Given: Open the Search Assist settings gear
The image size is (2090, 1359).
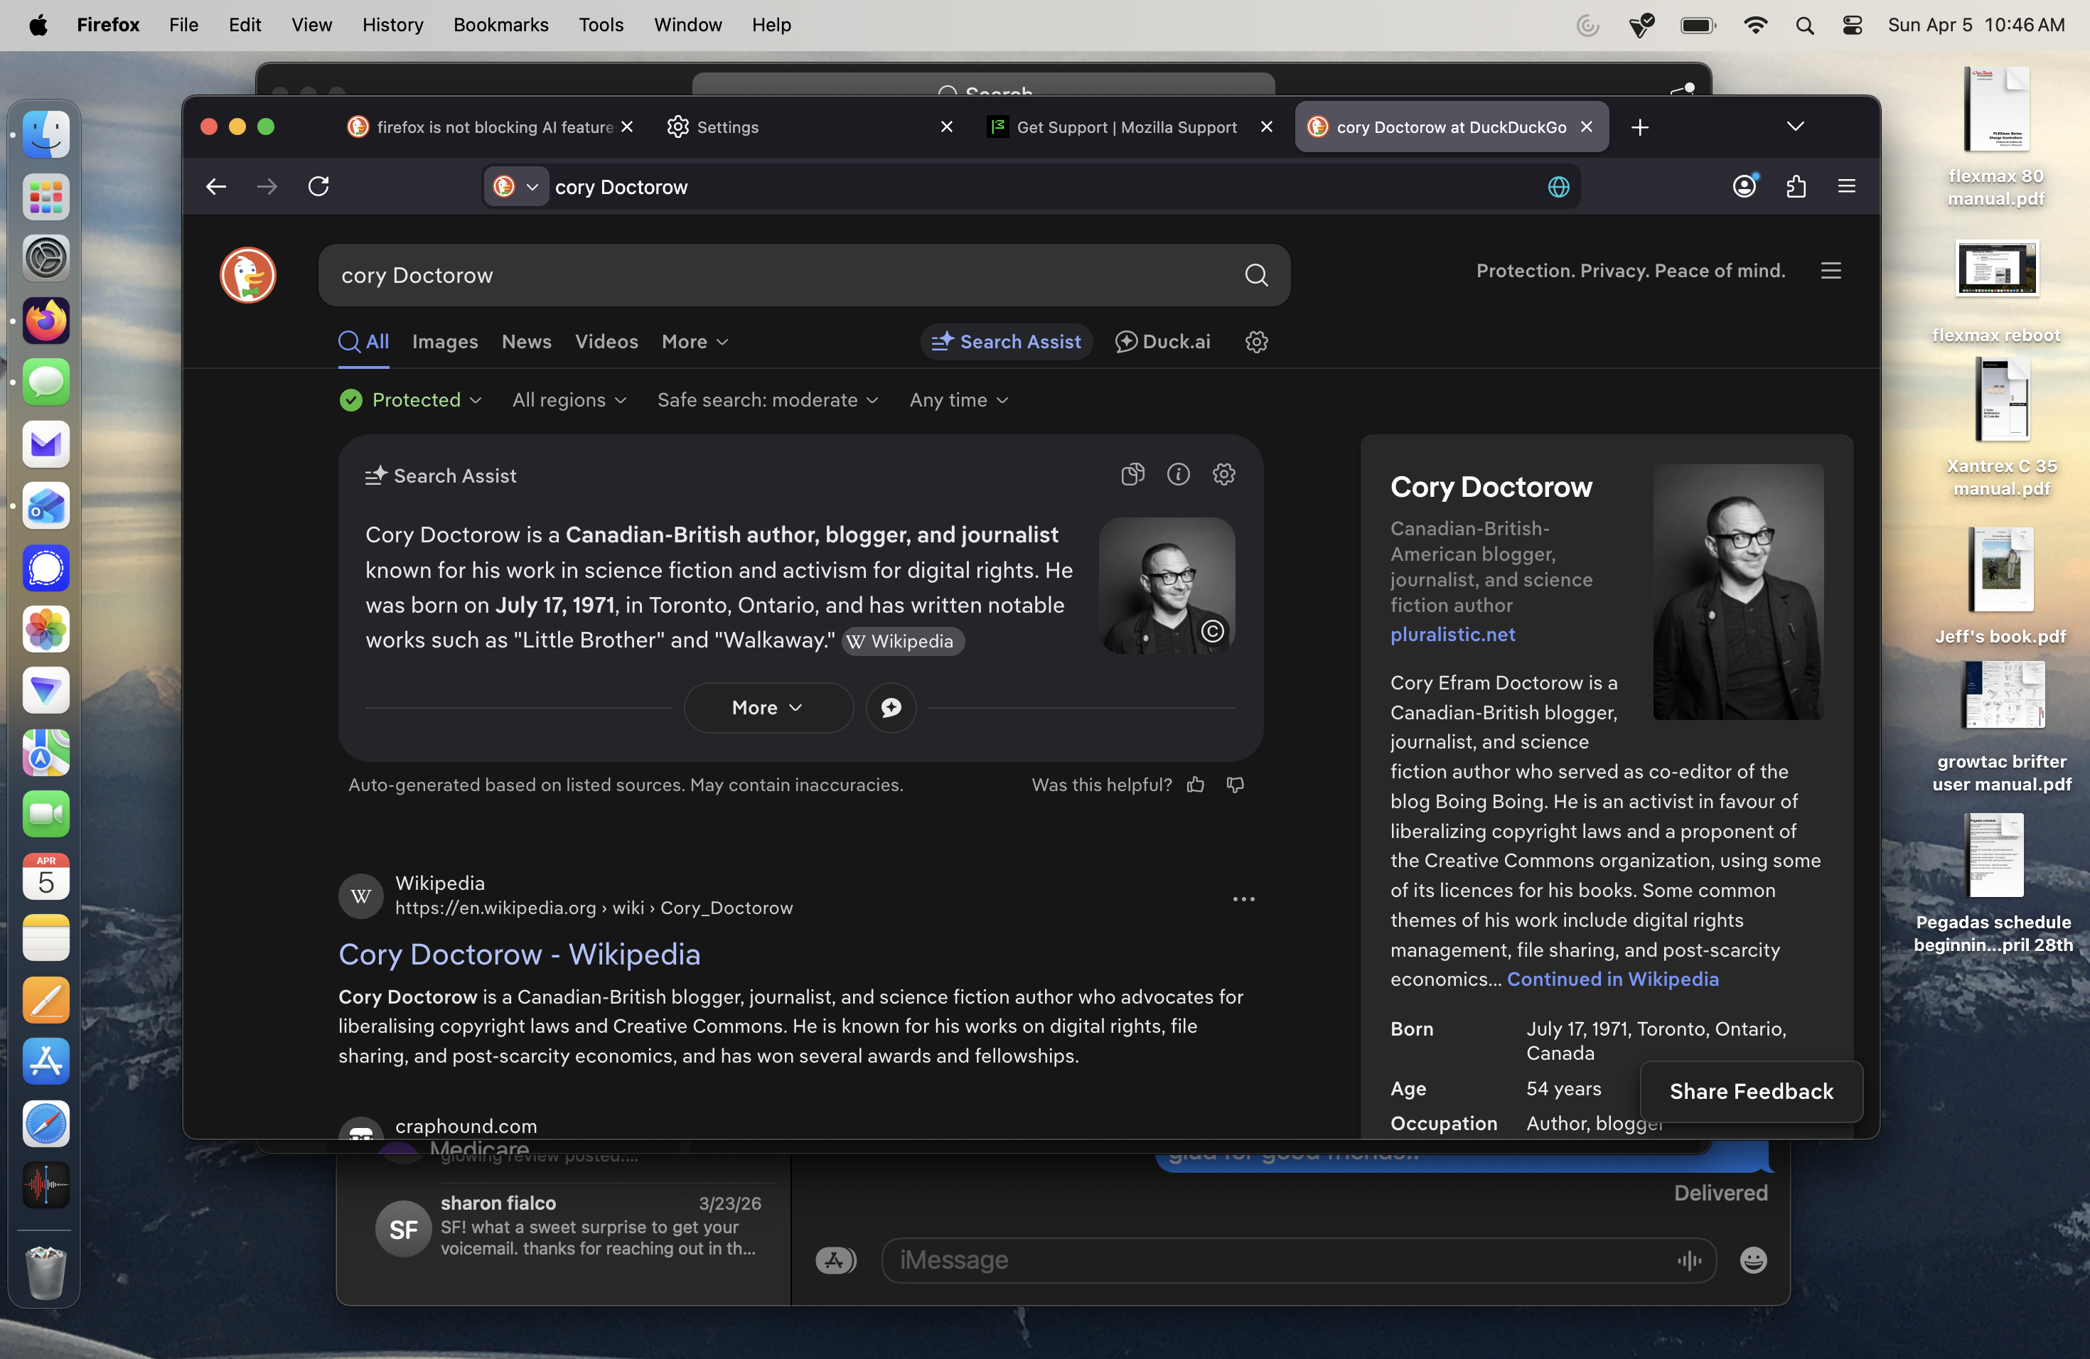Looking at the screenshot, I should pos(1223,475).
